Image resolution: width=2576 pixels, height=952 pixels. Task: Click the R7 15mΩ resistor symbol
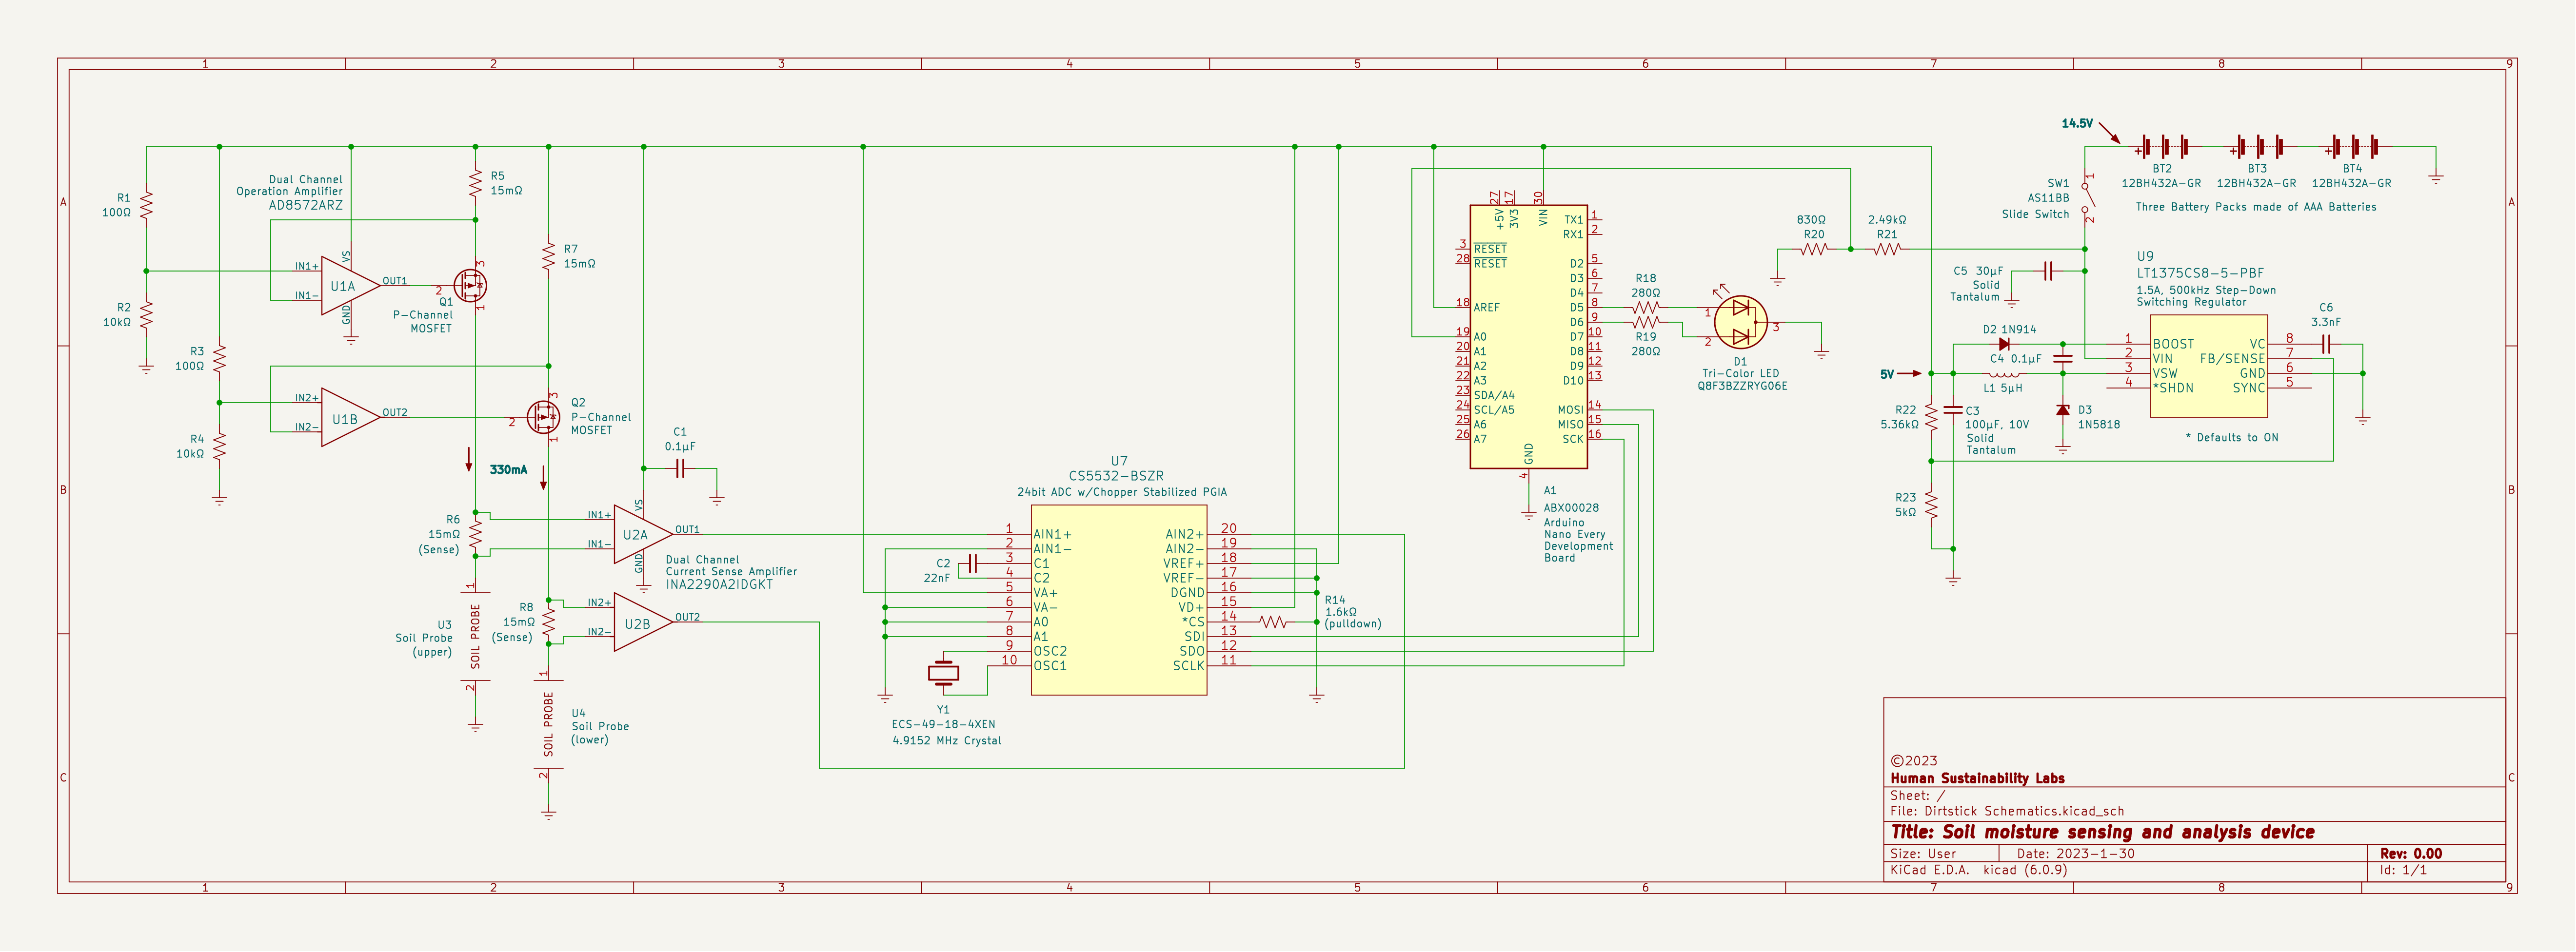point(549,256)
